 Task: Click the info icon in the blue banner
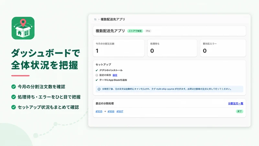click(99, 89)
